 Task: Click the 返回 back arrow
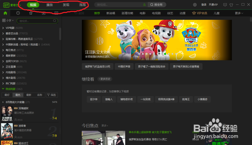pyautogui.click(x=79, y=13)
